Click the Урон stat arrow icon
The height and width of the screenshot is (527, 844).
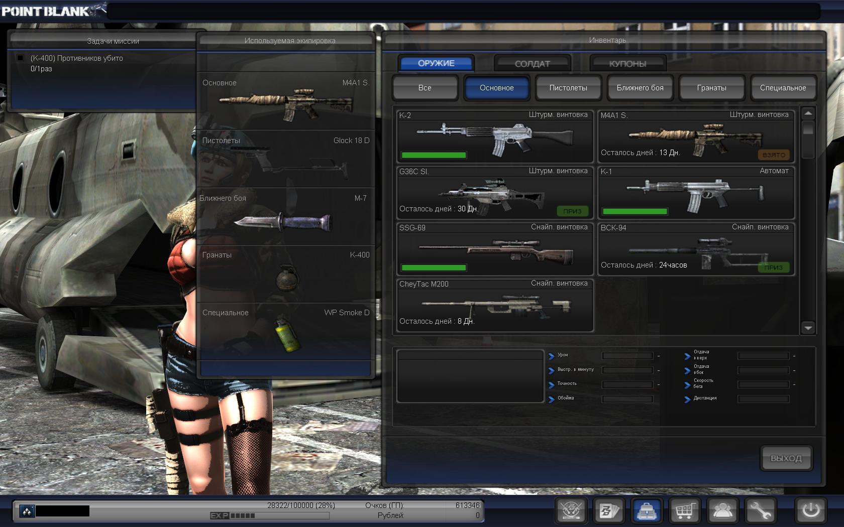click(x=551, y=356)
